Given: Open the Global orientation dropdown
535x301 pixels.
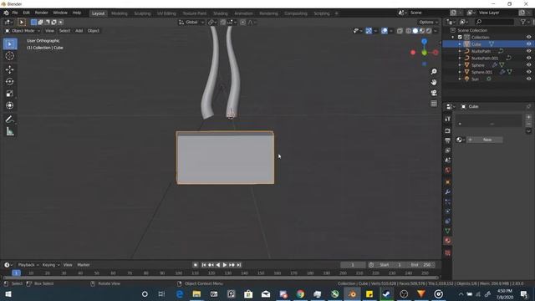Looking at the screenshot, I should pyautogui.click(x=191, y=23).
